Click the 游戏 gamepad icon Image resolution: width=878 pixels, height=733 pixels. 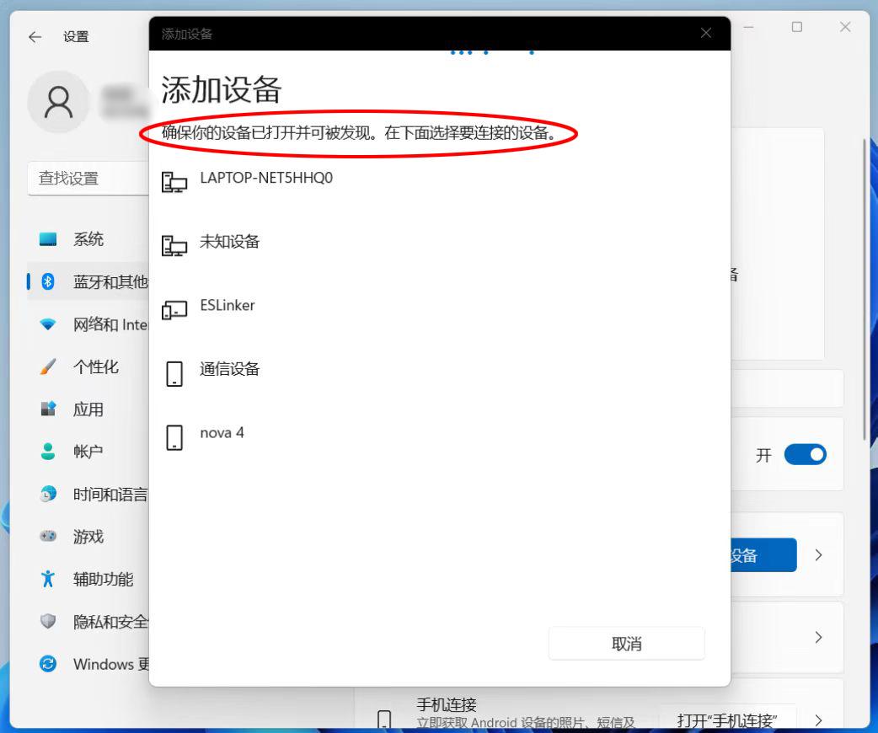[48, 537]
